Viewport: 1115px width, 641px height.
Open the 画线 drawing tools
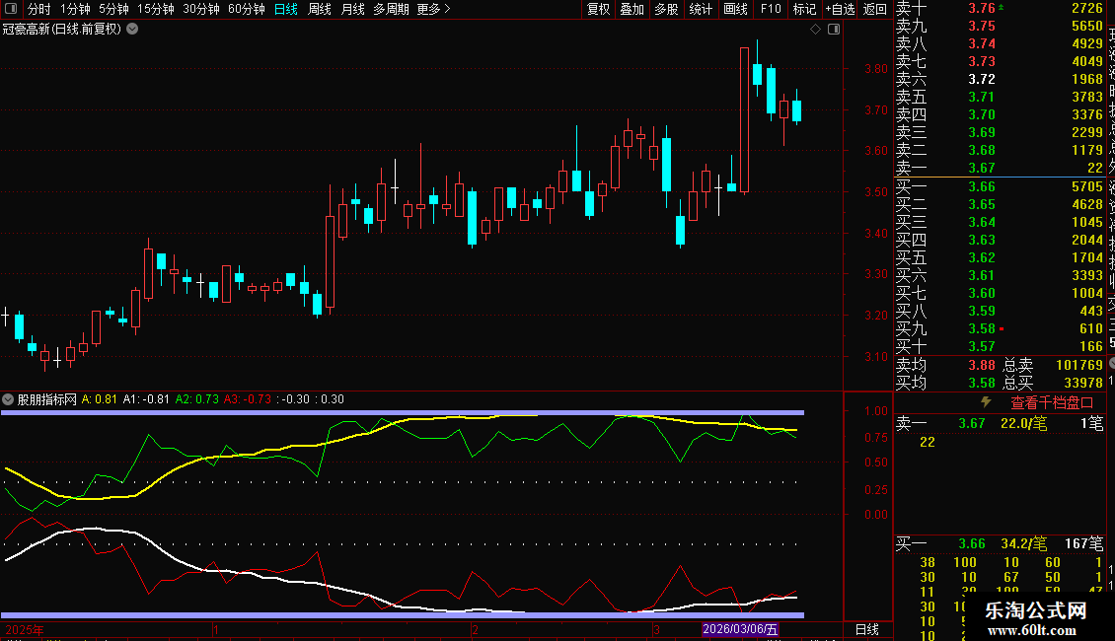(x=735, y=9)
